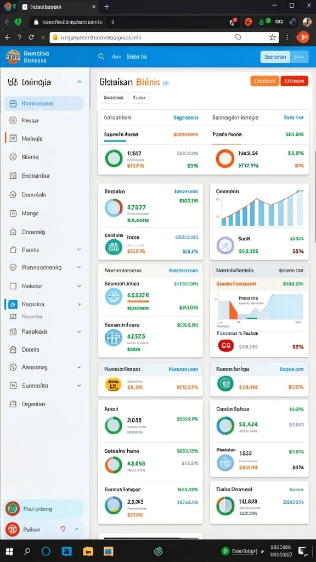Click the blue grid circle icon in the left card
This screenshot has width=316, height=562.
click(114, 338)
